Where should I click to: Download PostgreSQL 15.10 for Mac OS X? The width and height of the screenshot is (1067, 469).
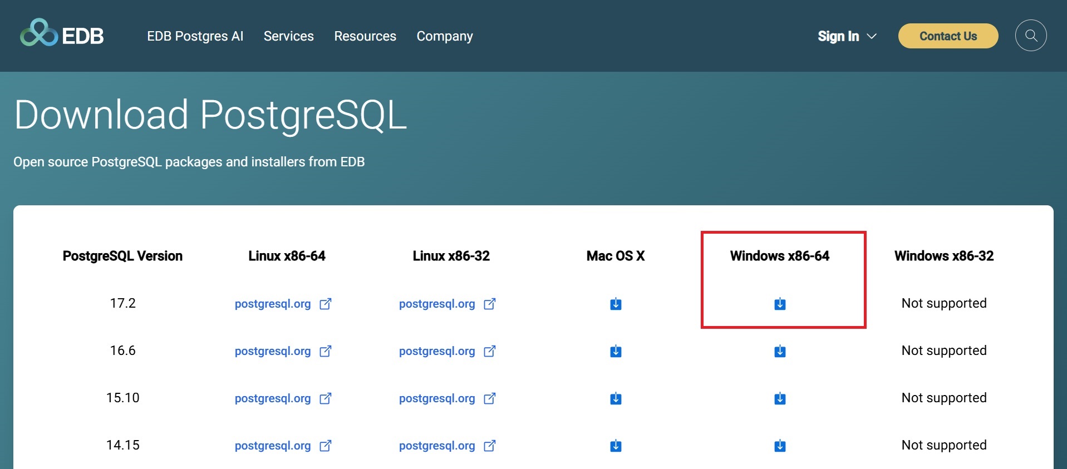pyautogui.click(x=616, y=398)
